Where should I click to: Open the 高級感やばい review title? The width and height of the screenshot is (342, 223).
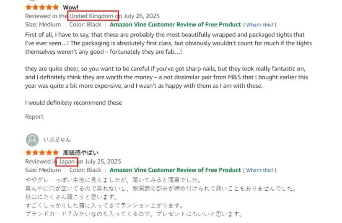tap(80, 153)
